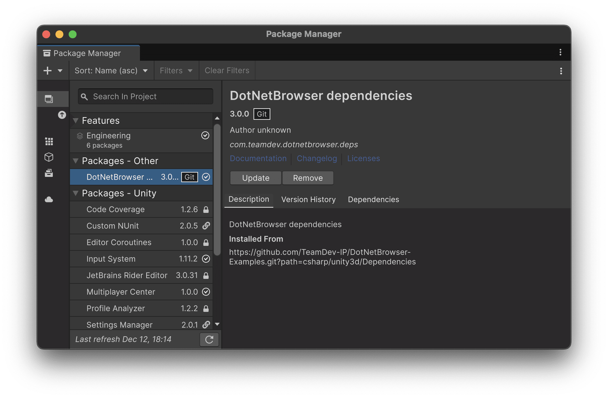Click the Input System checkmark icon
This screenshot has width=608, height=398.
(x=206, y=259)
